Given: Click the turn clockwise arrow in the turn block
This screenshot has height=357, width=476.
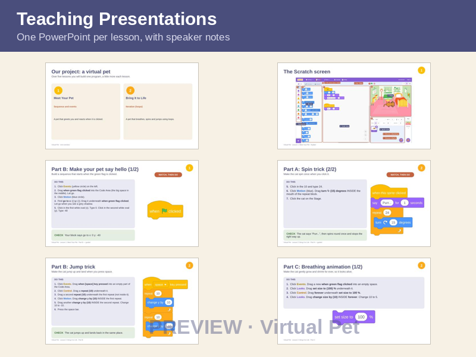Looking at the screenshot, I should [x=385, y=223].
